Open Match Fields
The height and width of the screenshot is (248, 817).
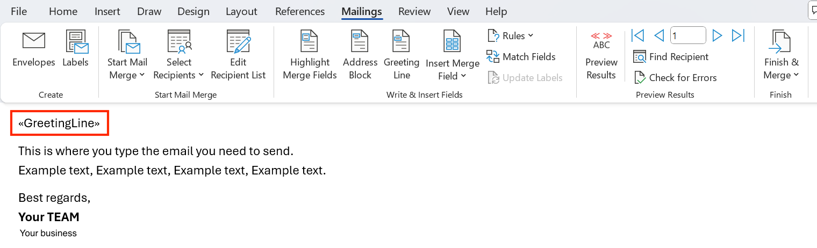pyautogui.click(x=521, y=56)
